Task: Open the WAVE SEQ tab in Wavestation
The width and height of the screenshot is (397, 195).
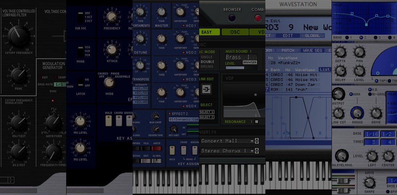Action: [x=313, y=50]
